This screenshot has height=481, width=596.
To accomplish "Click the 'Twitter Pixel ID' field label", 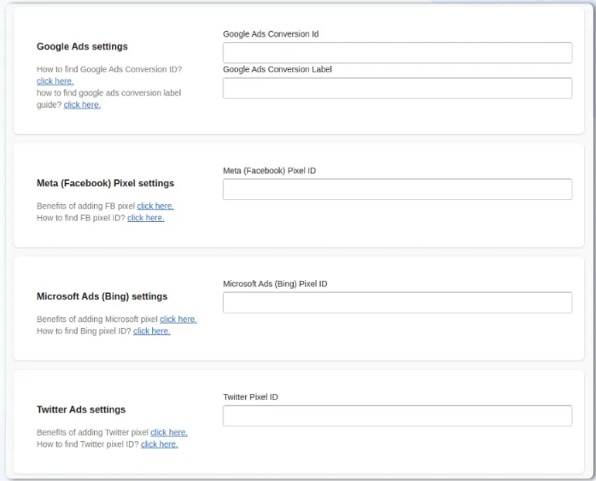I will click(x=250, y=397).
